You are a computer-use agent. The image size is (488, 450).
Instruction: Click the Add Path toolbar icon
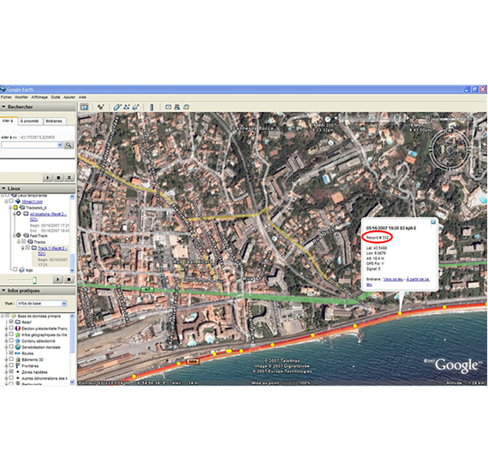(127, 107)
